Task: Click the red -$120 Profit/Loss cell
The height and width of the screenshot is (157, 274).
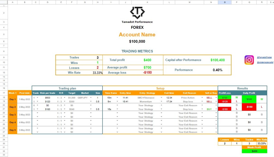Action: [225, 101]
